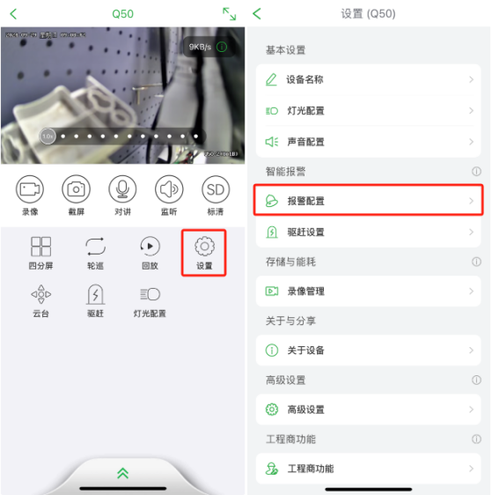Screen dimensions: 492x495
Task: Expand bottom double-arrow pull-up handle
Action: tap(122, 473)
